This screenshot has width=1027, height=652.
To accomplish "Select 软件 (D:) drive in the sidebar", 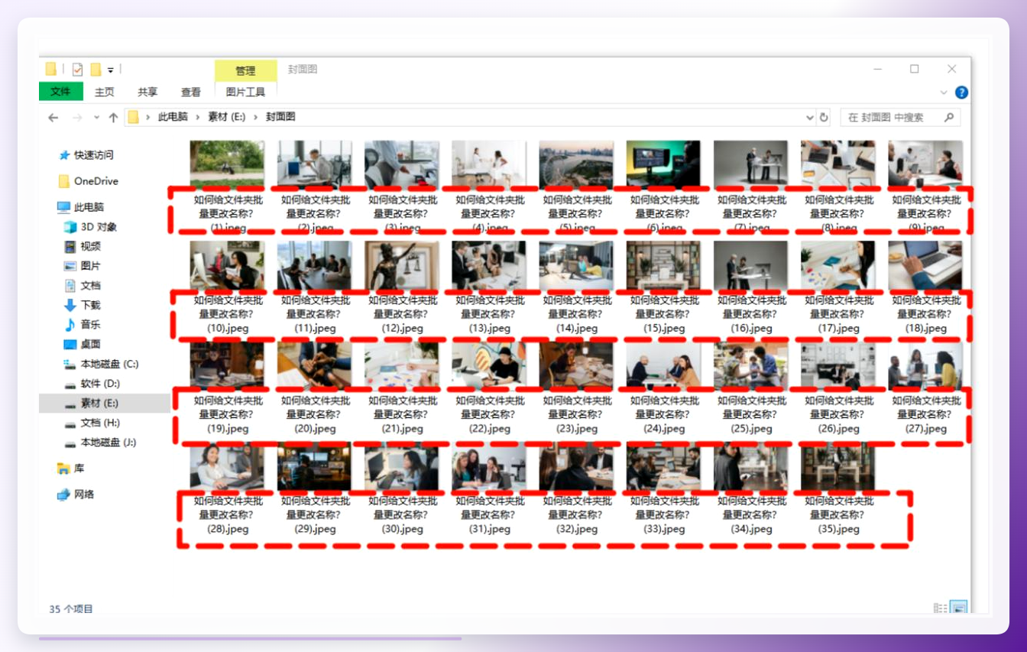I will click(x=92, y=384).
